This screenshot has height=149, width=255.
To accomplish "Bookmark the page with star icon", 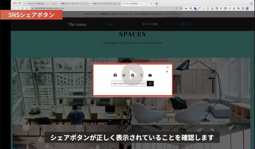I will coord(180,8).
